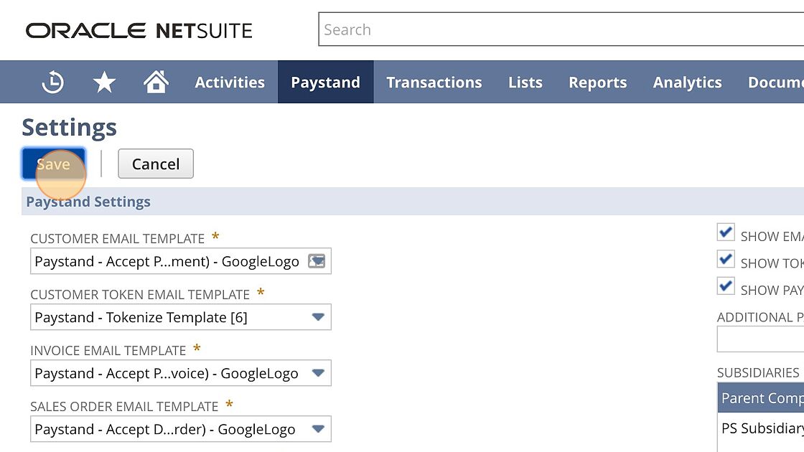
Task: Open the Transactions menu
Action: pos(434,82)
